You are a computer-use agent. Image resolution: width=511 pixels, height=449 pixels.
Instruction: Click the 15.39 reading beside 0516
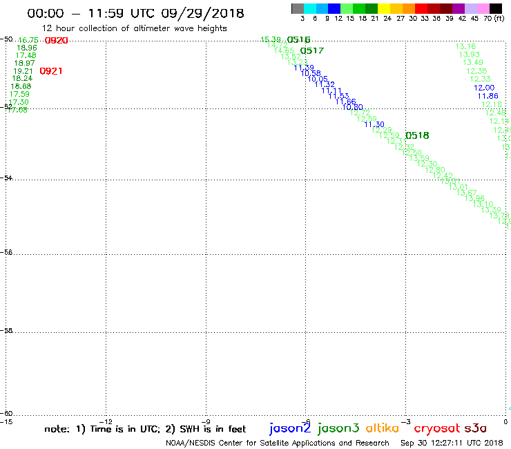[271, 39]
